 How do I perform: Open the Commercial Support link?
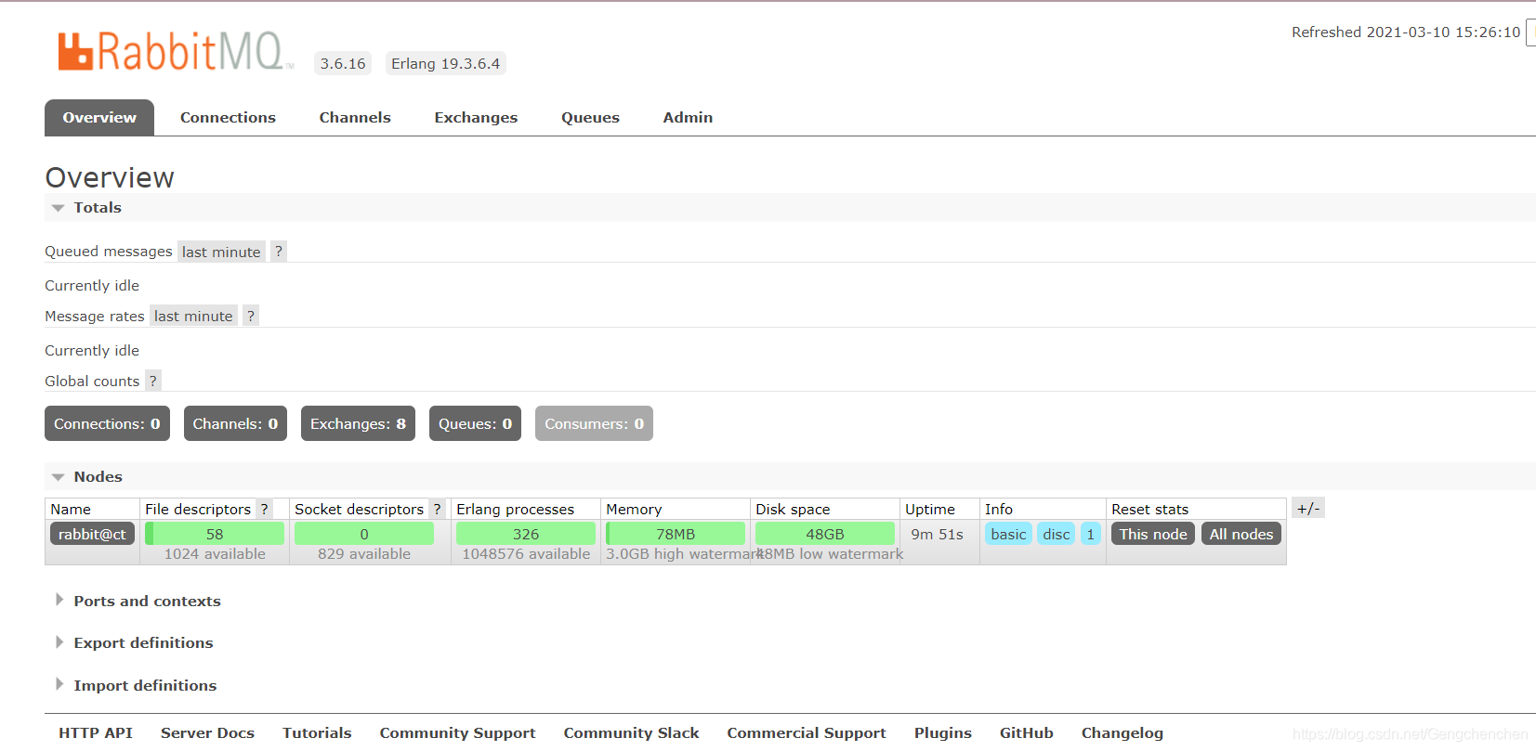point(807,732)
